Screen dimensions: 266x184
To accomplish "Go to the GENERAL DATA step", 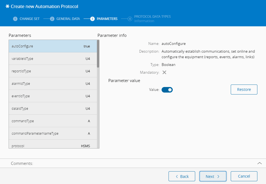I will [68, 19].
